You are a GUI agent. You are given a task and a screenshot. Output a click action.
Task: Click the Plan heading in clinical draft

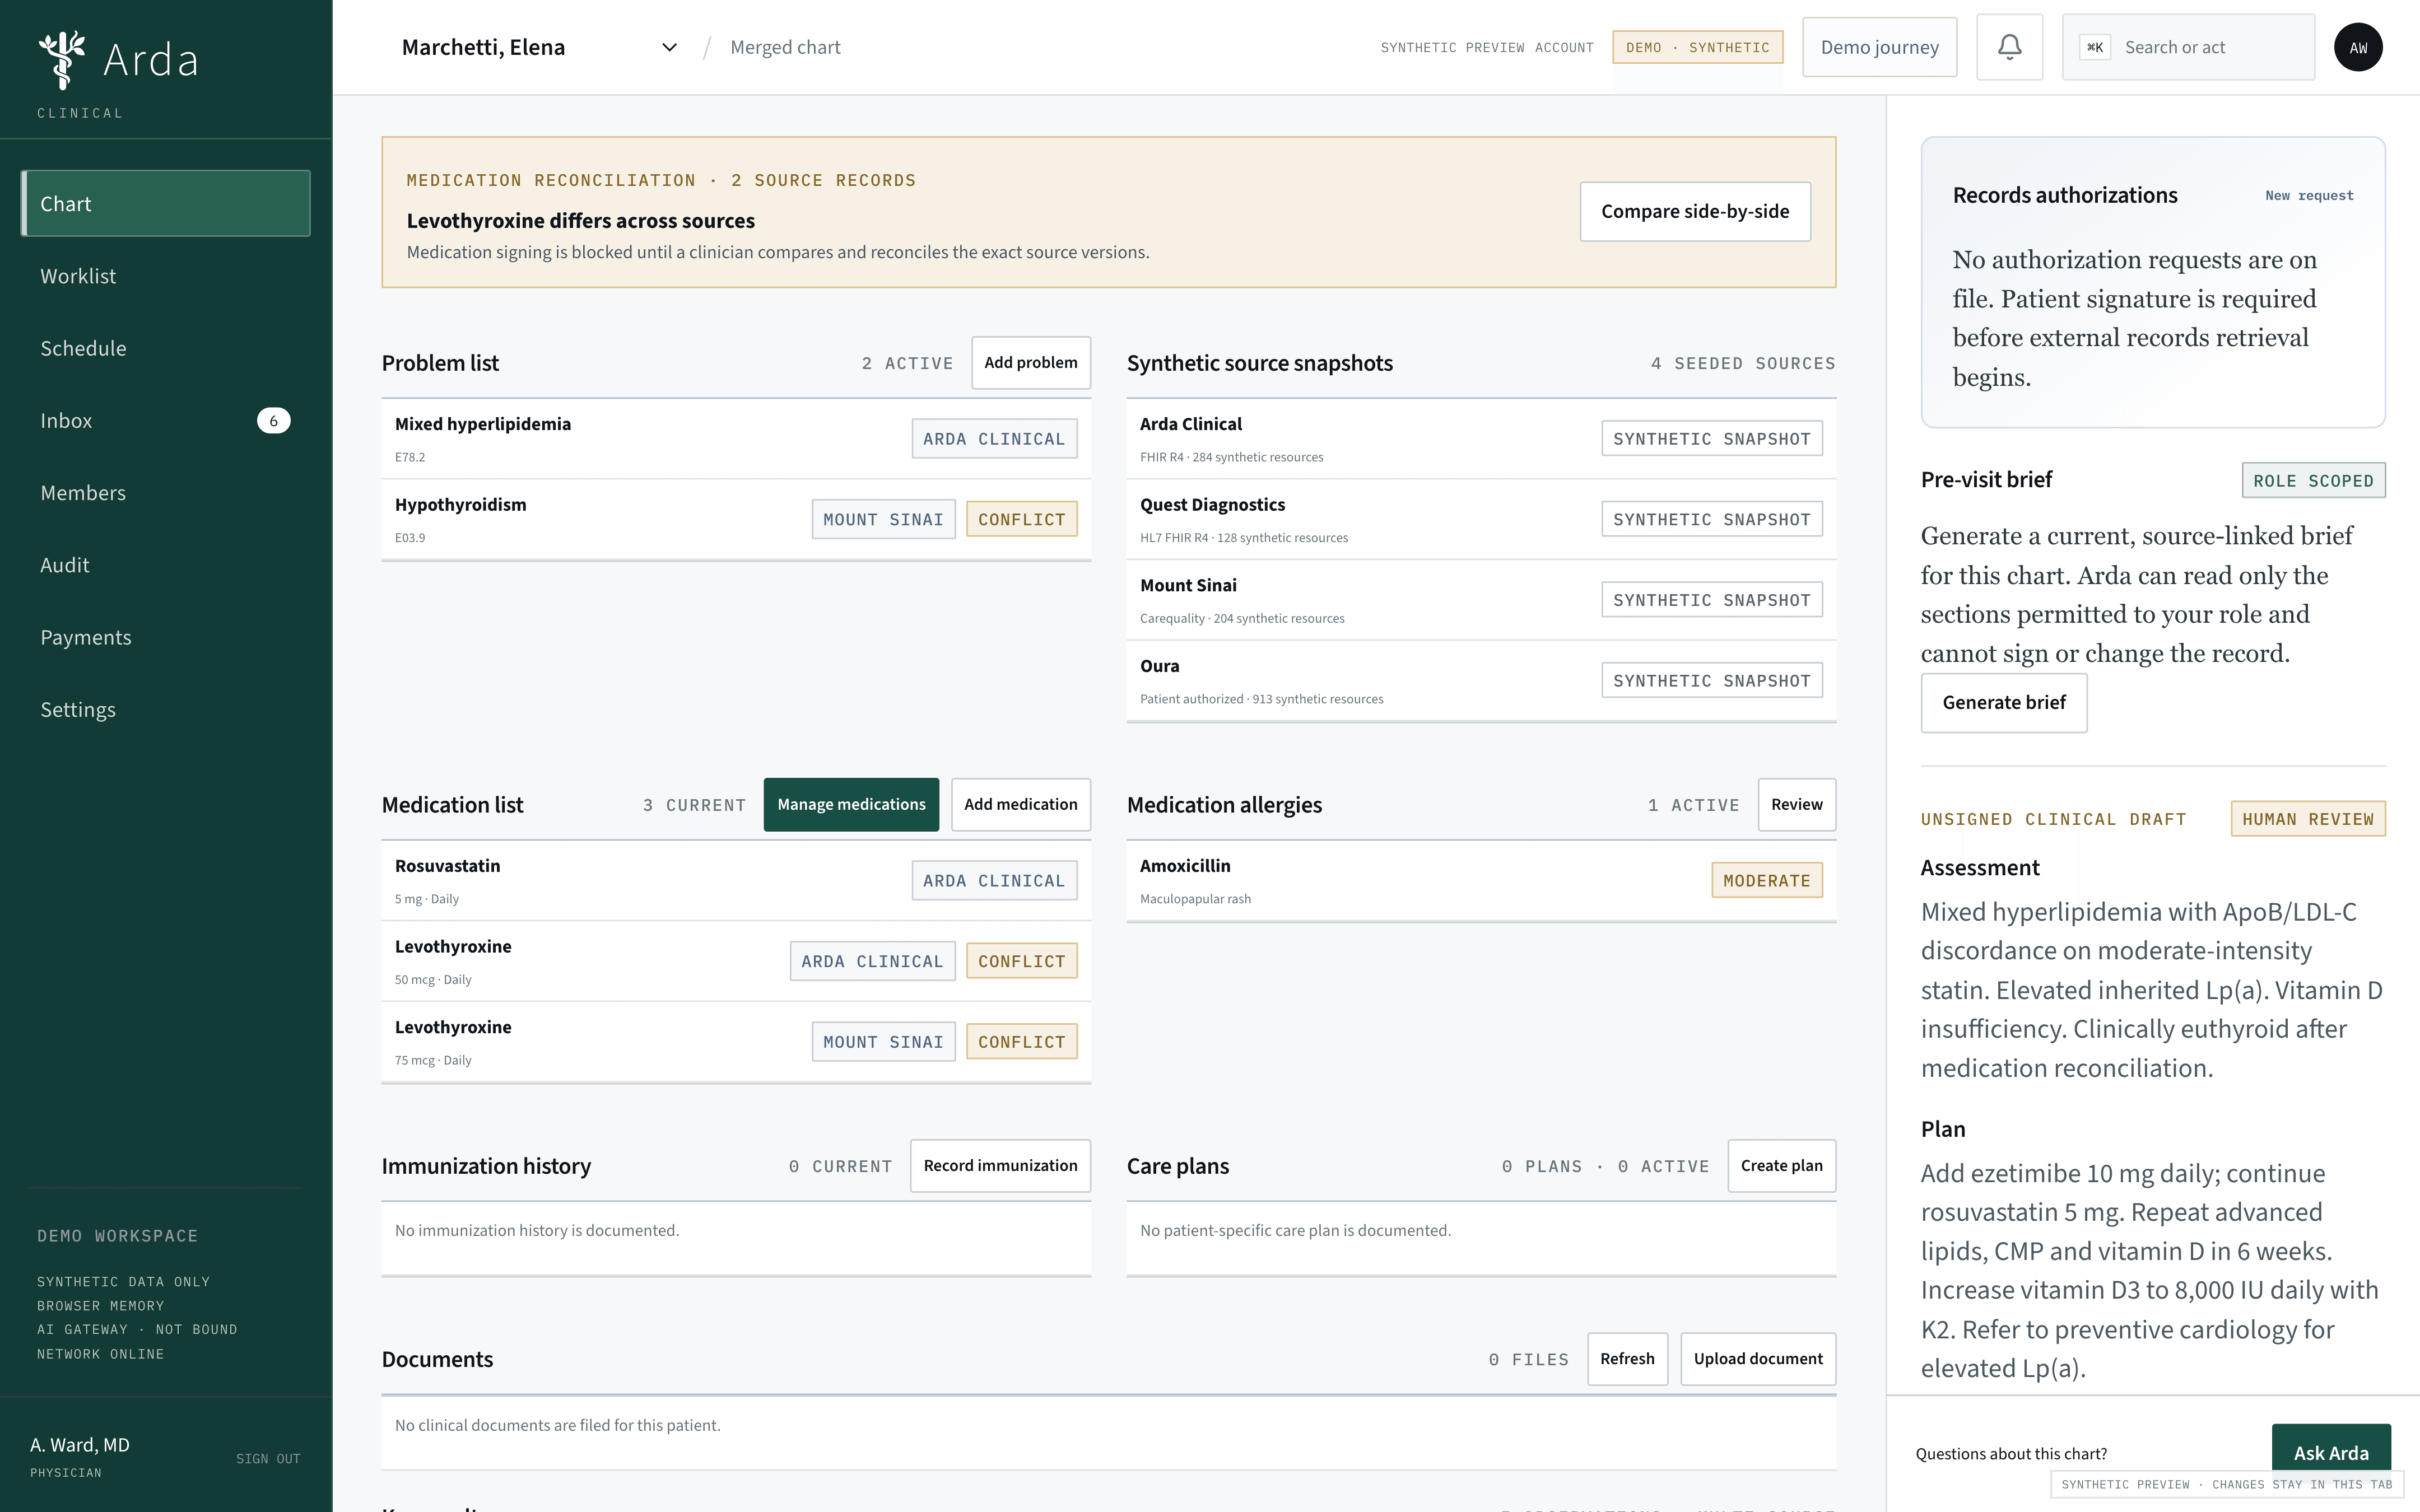1942,1129
